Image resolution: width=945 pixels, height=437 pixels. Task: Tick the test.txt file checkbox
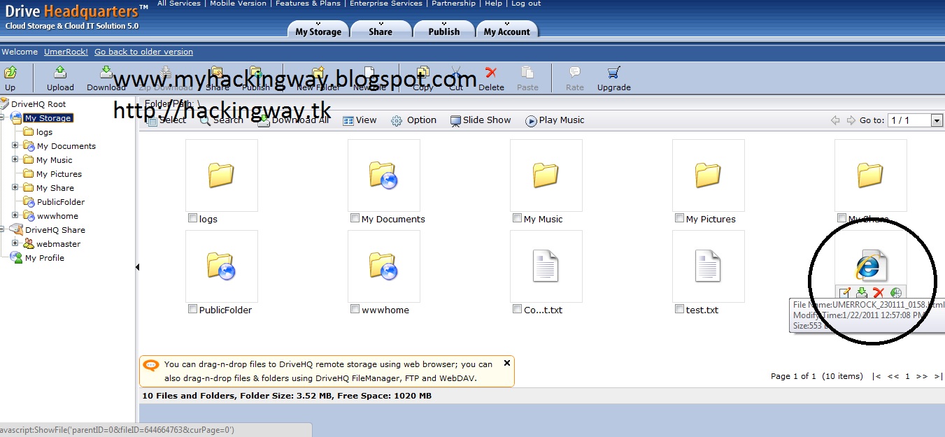point(679,309)
